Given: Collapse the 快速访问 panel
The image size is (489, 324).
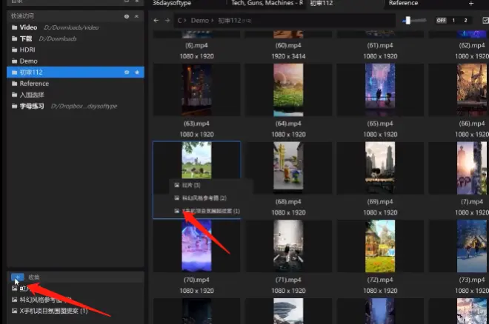Looking at the screenshot, I should pos(136,16).
